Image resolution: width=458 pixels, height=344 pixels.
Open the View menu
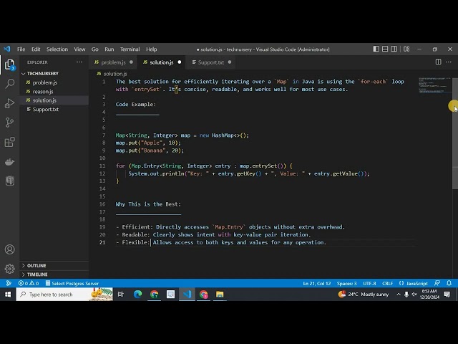[x=79, y=49]
